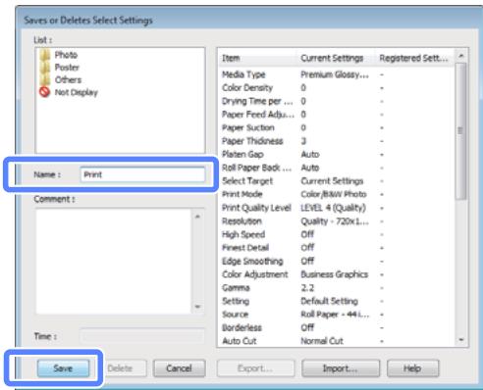The height and width of the screenshot is (390, 483).
Task: Click the LEVEL 4 (Quality) value
Action: (334, 208)
